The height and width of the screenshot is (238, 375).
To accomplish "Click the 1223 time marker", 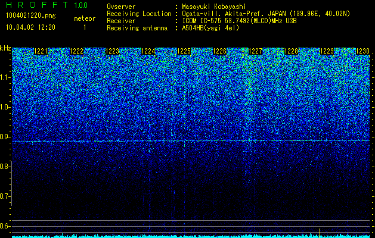I will tap(113, 51).
